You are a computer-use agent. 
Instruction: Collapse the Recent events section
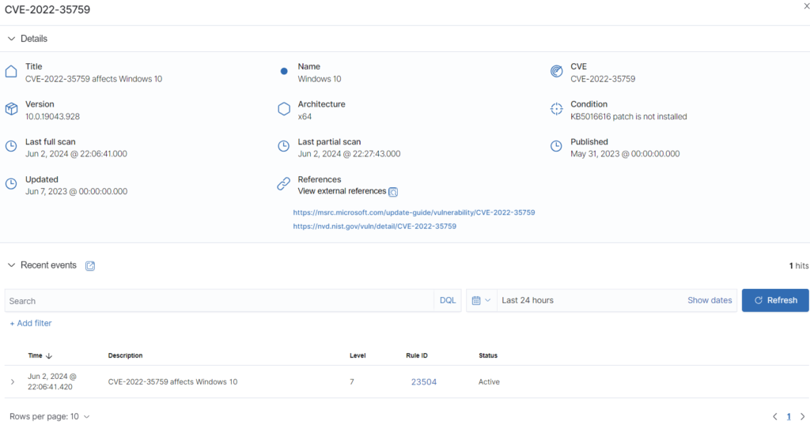12,265
